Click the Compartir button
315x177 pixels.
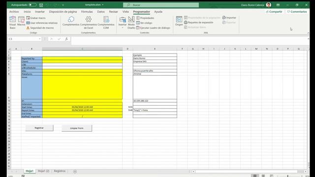pos(274,12)
